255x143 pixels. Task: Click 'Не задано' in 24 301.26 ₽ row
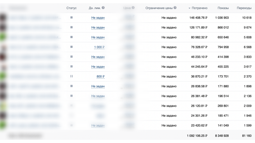click(169, 116)
